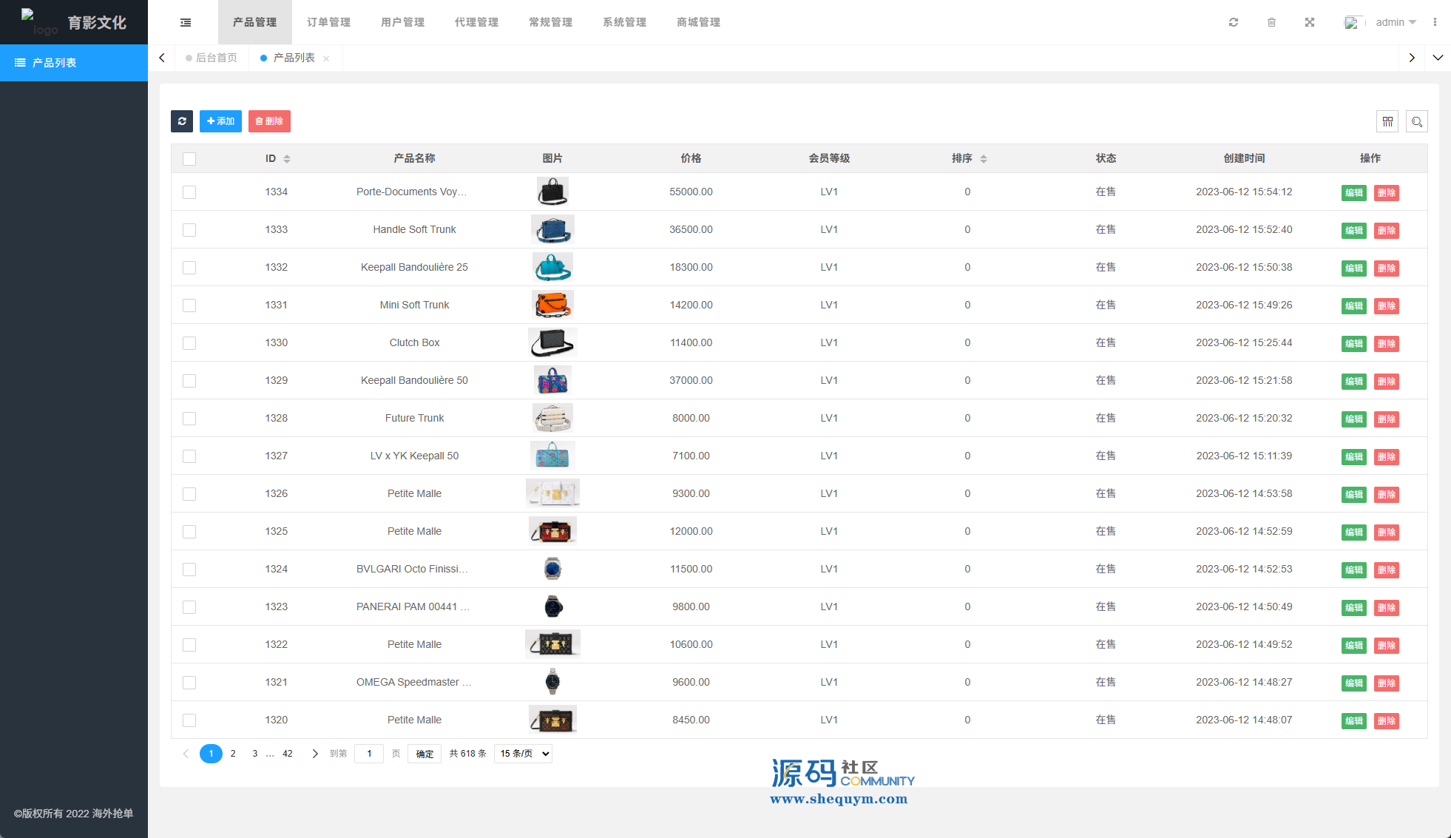Select checkbox for Clutch Box row

click(189, 343)
